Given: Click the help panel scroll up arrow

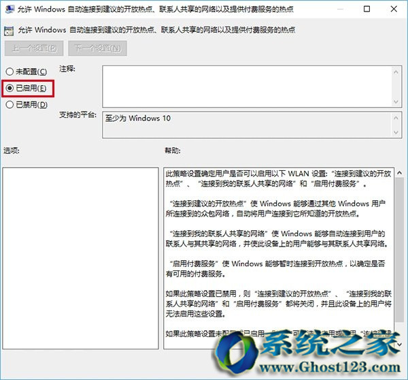Looking at the screenshot, I should tap(399, 173).
